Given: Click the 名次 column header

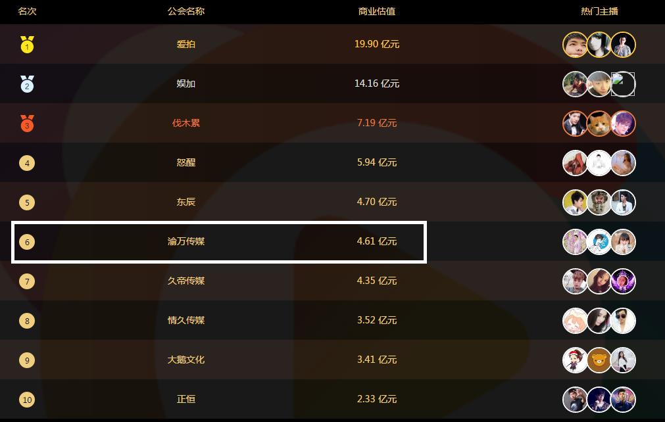Looking at the screenshot, I should tap(27, 11).
